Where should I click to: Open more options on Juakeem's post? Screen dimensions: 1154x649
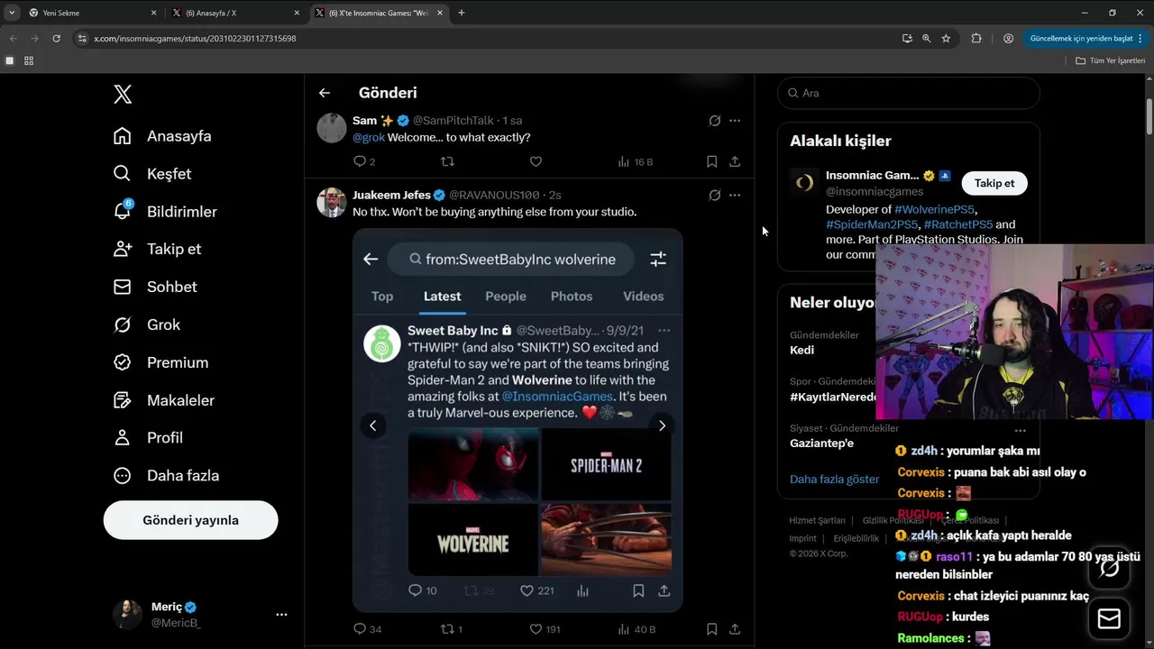[x=735, y=195]
